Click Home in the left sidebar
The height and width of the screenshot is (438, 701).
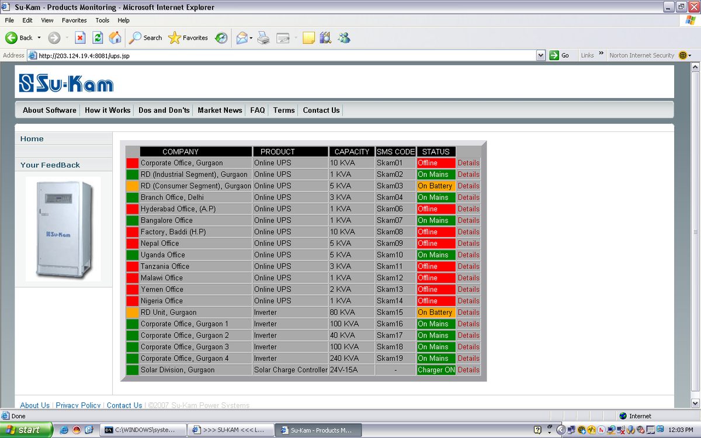(32, 138)
